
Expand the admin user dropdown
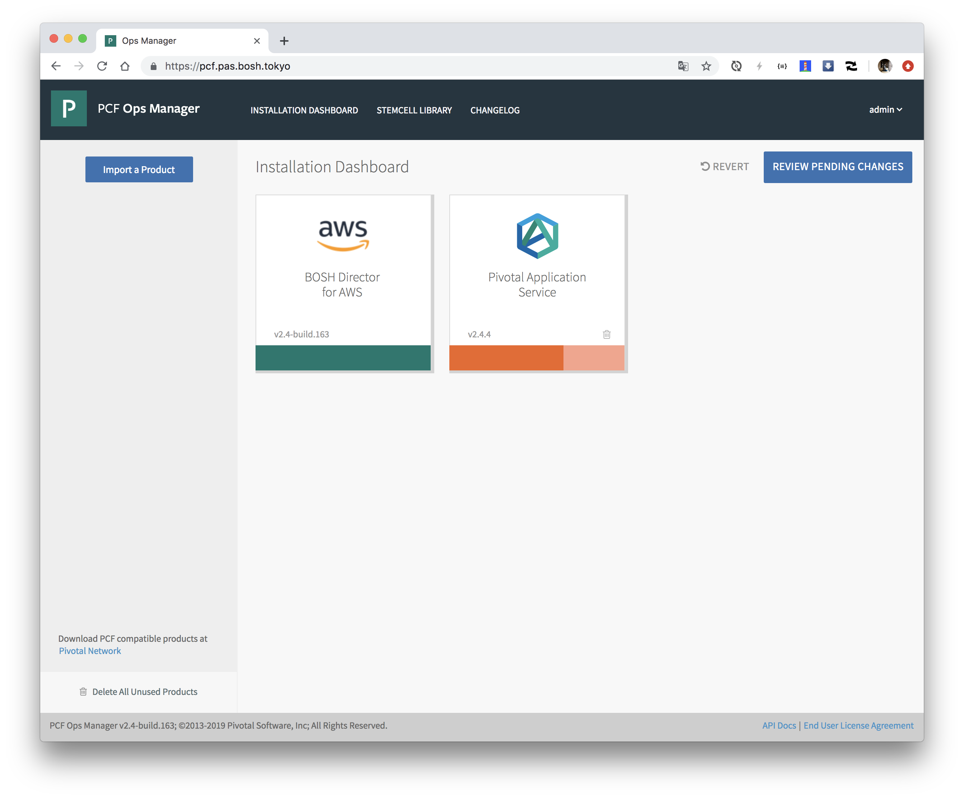[x=885, y=110]
